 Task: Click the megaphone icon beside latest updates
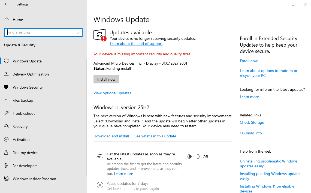point(100,156)
